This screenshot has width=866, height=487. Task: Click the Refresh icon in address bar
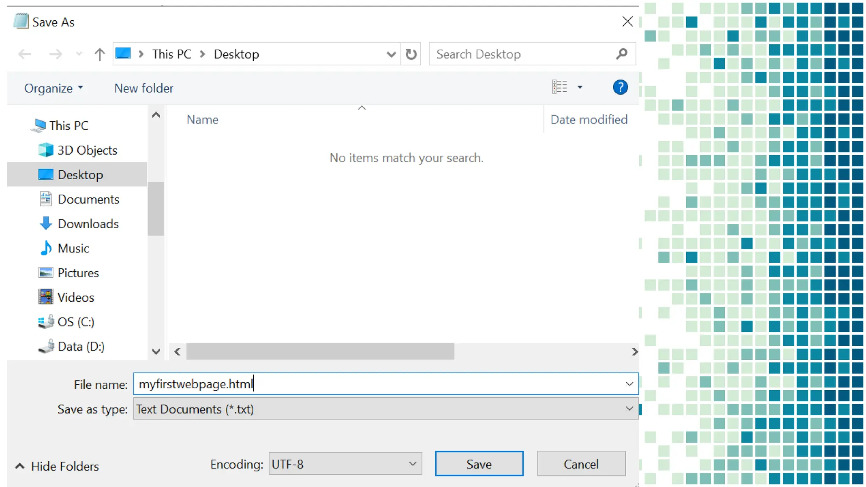tap(411, 54)
